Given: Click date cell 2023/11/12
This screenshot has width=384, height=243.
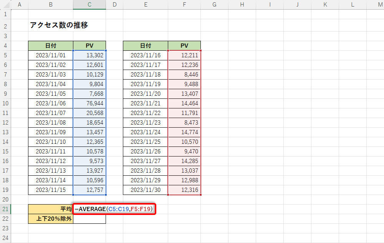Looking at the screenshot, I should point(51,161).
